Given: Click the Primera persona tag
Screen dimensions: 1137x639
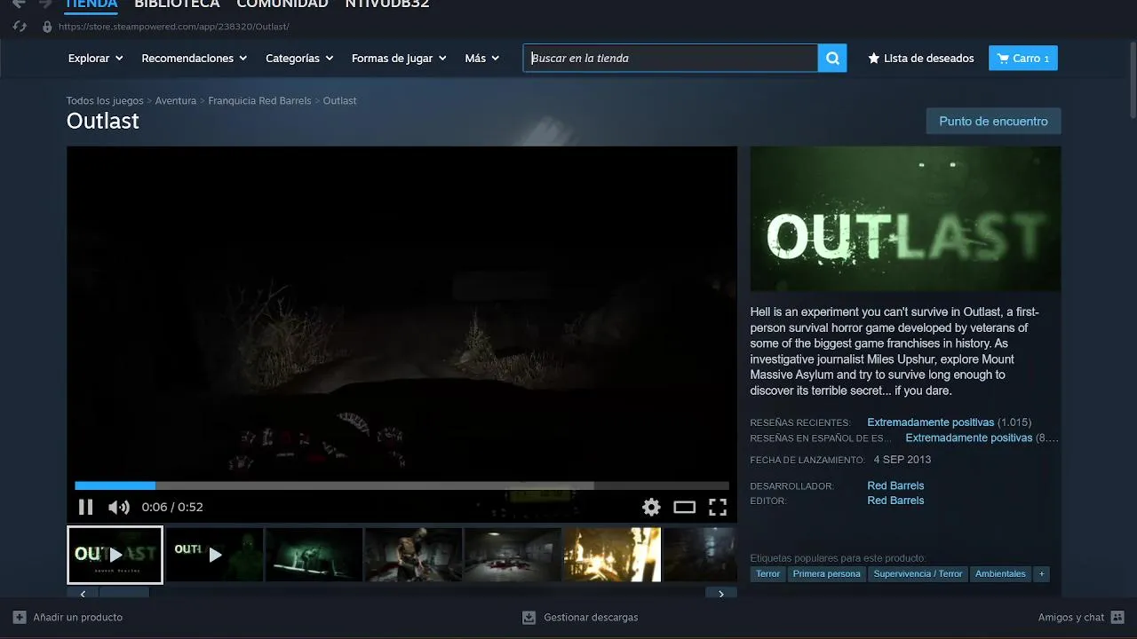Looking at the screenshot, I should pyautogui.click(x=827, y=574).
